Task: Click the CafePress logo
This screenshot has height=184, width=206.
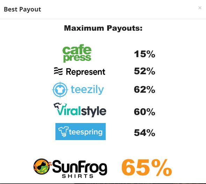Action: [77, 53]
